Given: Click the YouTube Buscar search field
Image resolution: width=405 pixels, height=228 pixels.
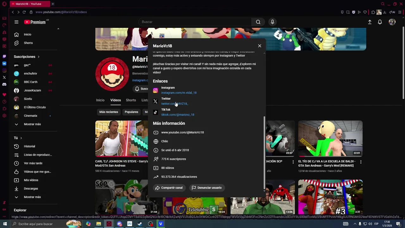Looking at the screenshot, I should [x=195, y=22].
